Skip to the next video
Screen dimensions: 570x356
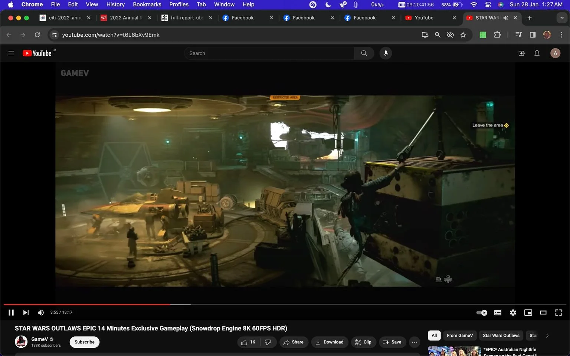[26, 313]
